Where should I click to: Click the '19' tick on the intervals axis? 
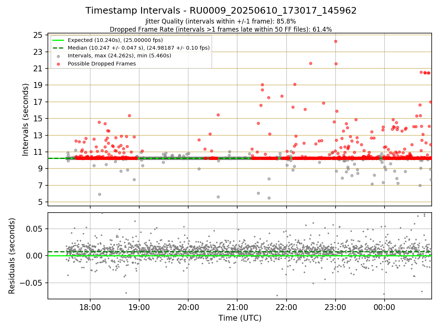pyautogui.click(x=38, y=85)
